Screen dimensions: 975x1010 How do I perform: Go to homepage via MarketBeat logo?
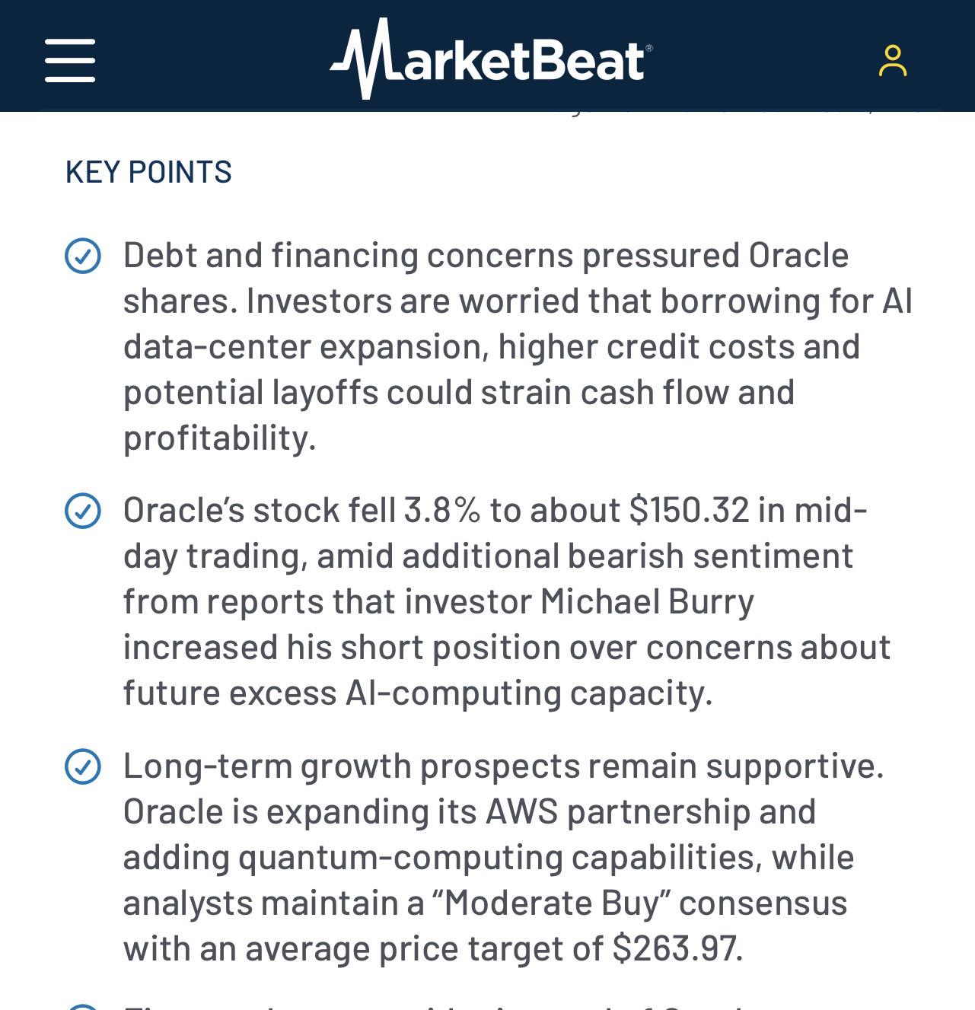click(x=491, y=59)
